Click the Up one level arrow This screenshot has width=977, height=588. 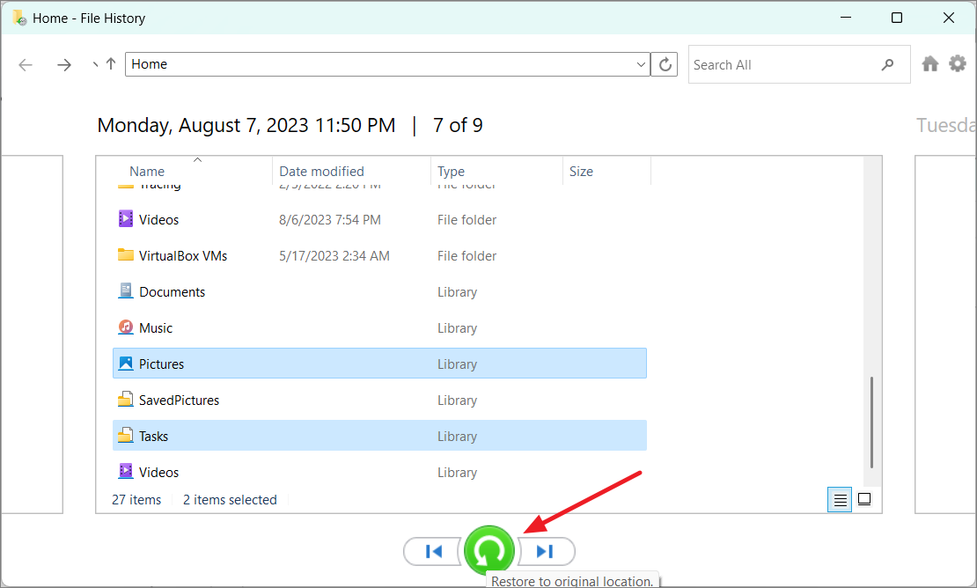(111, 64)
